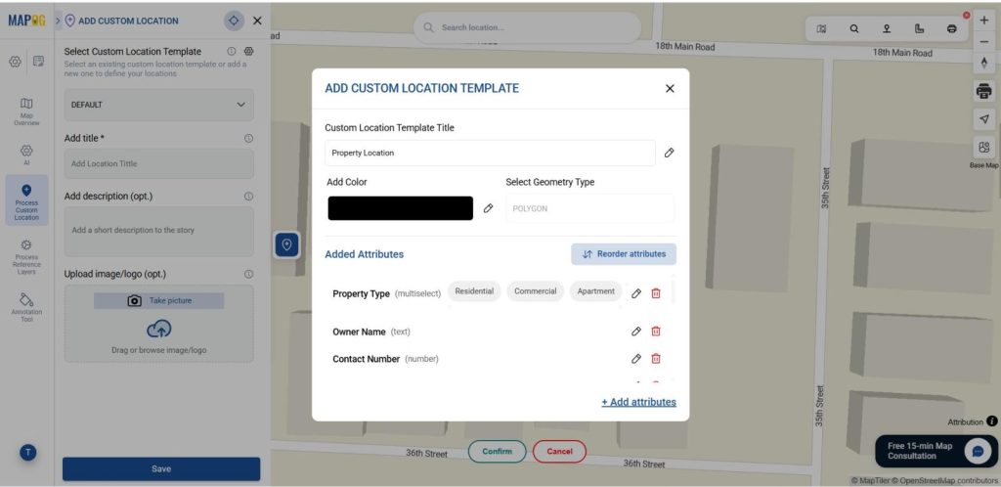
Task: Click the info icon beside Add description
Action: click(x=248, y=197)
